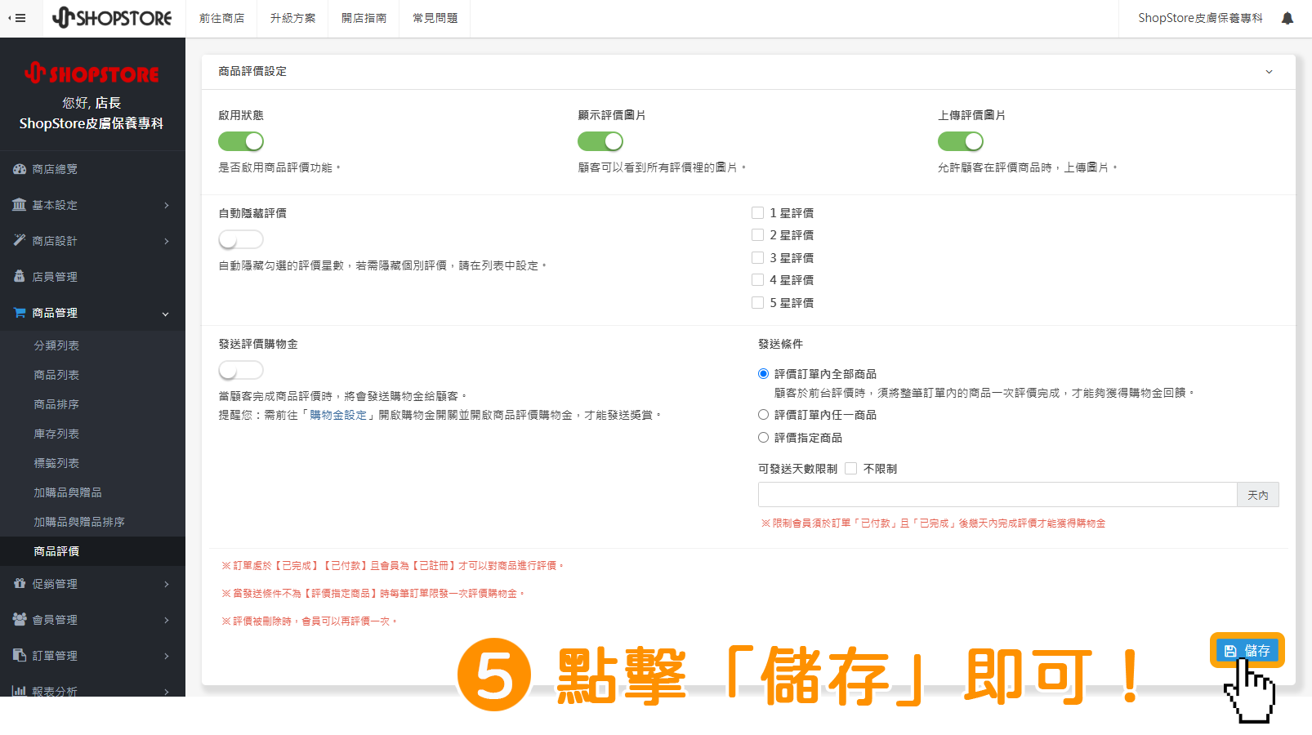The width and height of the screenshot is (1312, 735).
Task: Click ShopStore皮膚保養專科 account name
Action: (x=1200, y=18)
